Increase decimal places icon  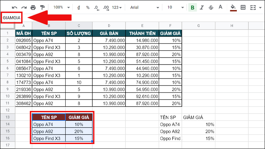pyautogui.click(x=106, y=7)
